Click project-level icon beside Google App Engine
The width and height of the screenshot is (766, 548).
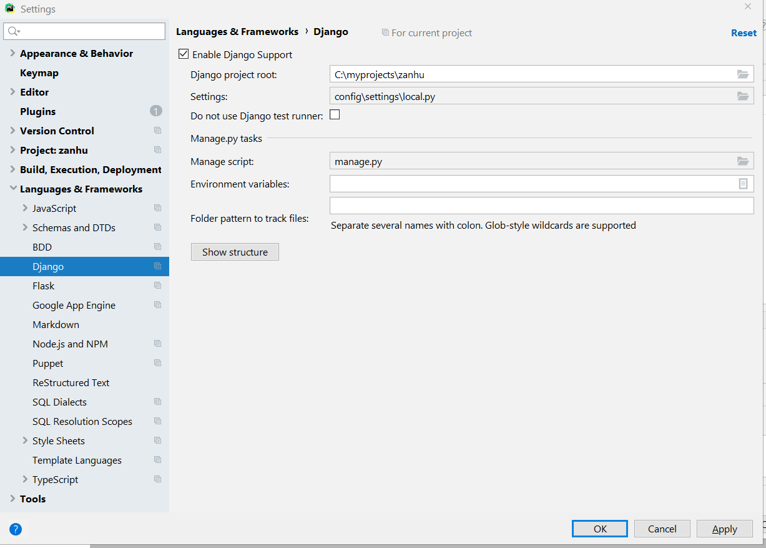point(157,305)
